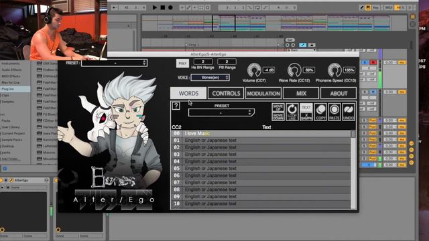Screen dimensions: 429x241
Task: Toggle the first track's blue solo button
Action: coord(365,62)
